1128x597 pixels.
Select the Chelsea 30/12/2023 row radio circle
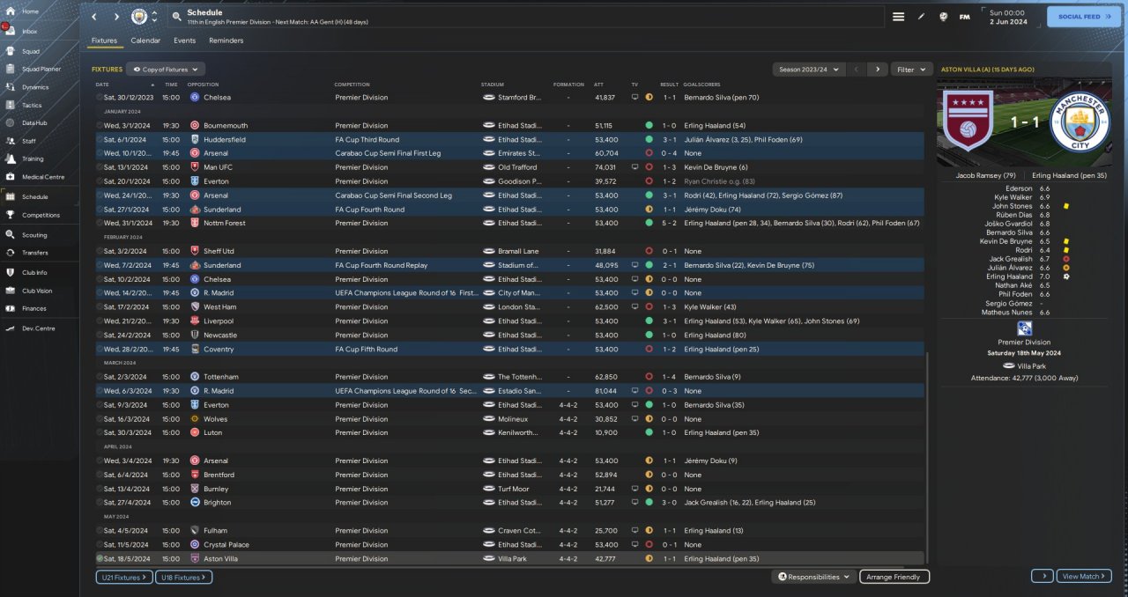pyautogui.click(x=100, y=97)
